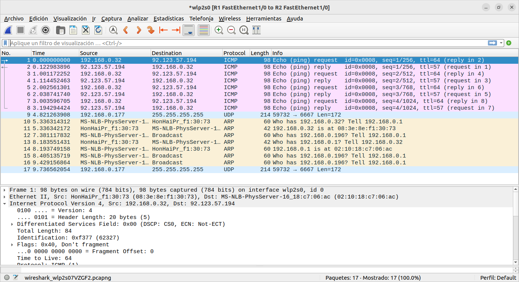Toggle packet list colorization

(204, 30)
